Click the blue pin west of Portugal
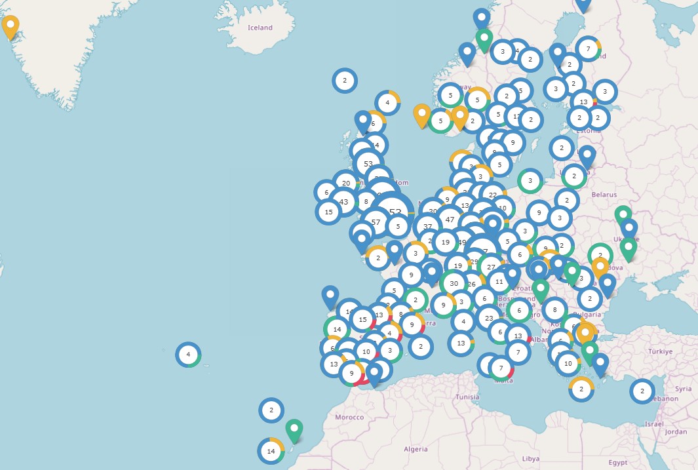Viewport: 698px width, 470px height. pyautogui.click(x=330, y=296)
